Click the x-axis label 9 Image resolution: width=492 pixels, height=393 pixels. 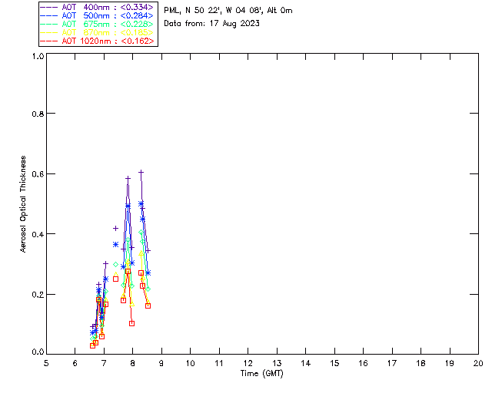pyautogui.click(x=161, y=363)
